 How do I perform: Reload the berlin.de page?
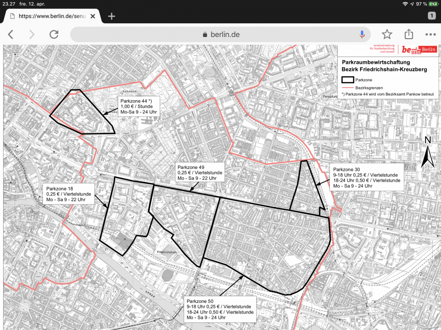(54, 34)
